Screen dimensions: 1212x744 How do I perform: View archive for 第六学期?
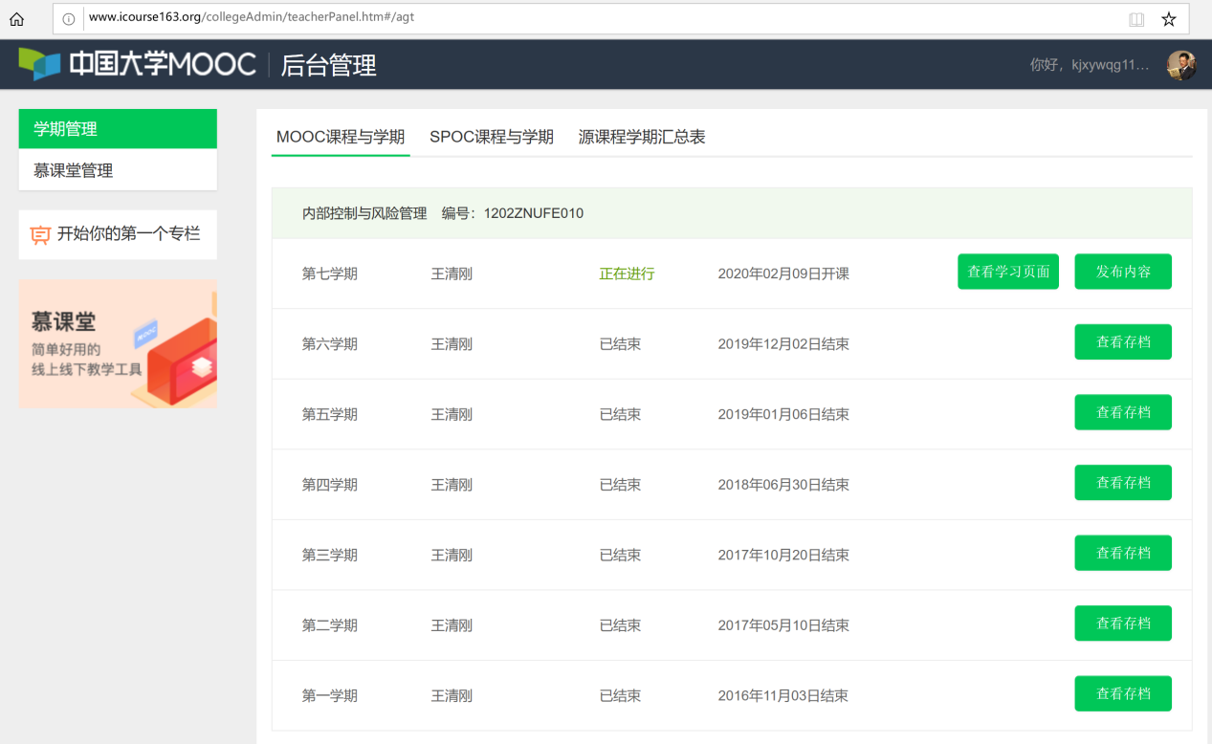pos(1122,342)
